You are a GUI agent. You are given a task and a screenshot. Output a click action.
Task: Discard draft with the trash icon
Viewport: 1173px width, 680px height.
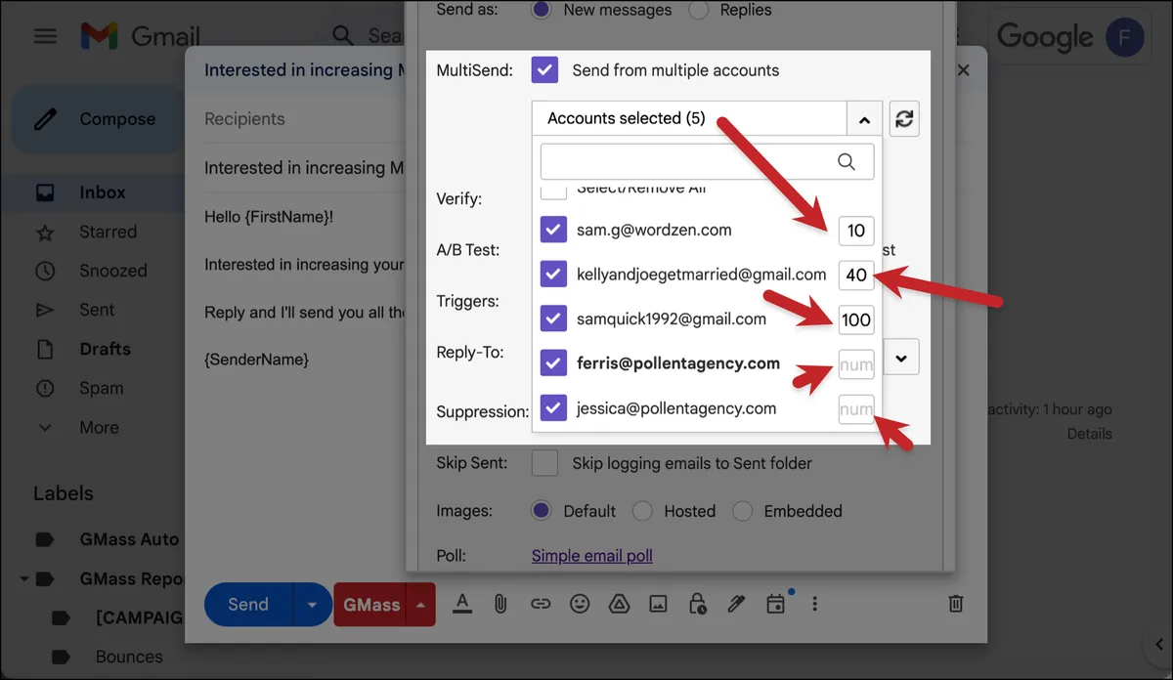(x=957, y=604)
